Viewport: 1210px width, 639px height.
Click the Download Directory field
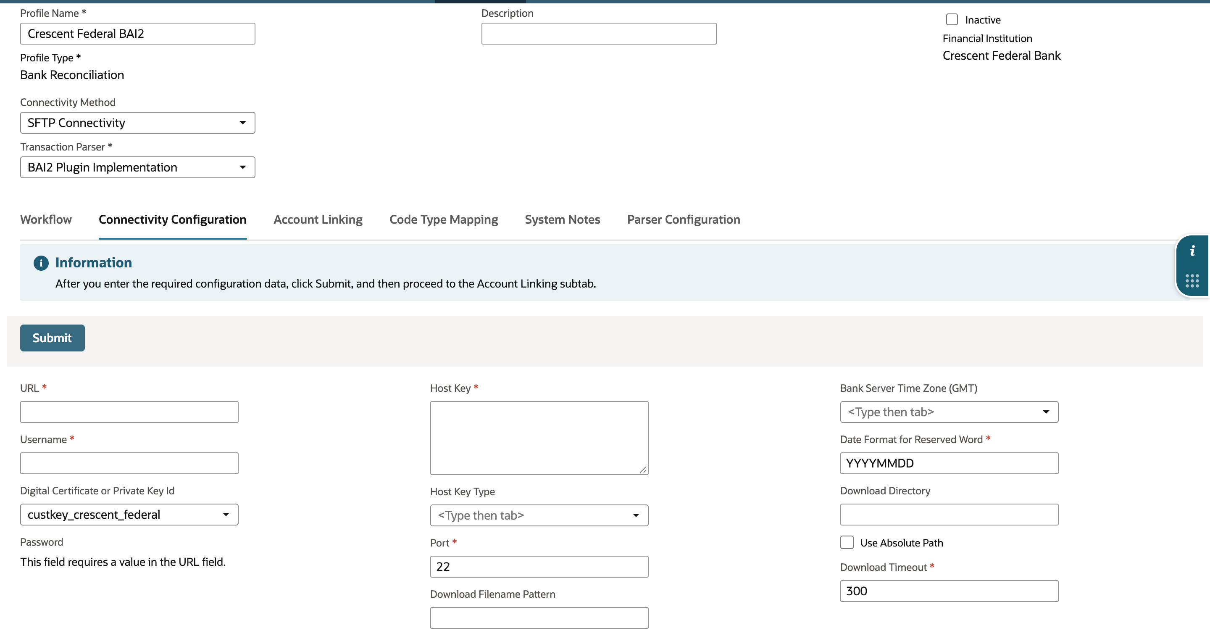click(949, 515)
